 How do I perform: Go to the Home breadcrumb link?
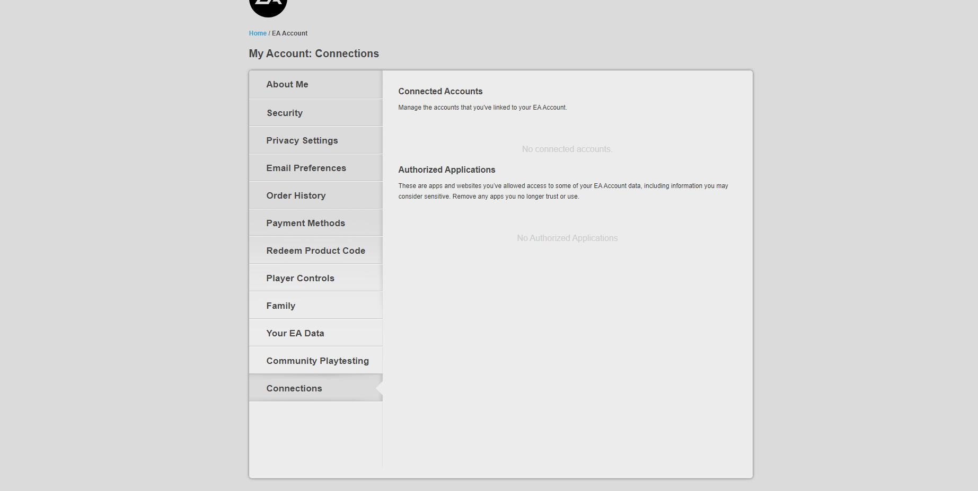pos(258,33)
